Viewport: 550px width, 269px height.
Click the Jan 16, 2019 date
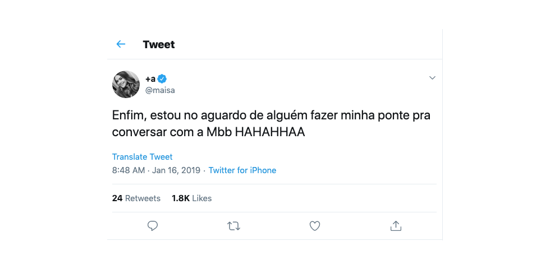click(x=176, y=170)
